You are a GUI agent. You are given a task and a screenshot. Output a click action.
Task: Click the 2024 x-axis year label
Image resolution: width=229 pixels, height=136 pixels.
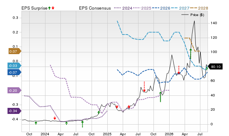45,134
